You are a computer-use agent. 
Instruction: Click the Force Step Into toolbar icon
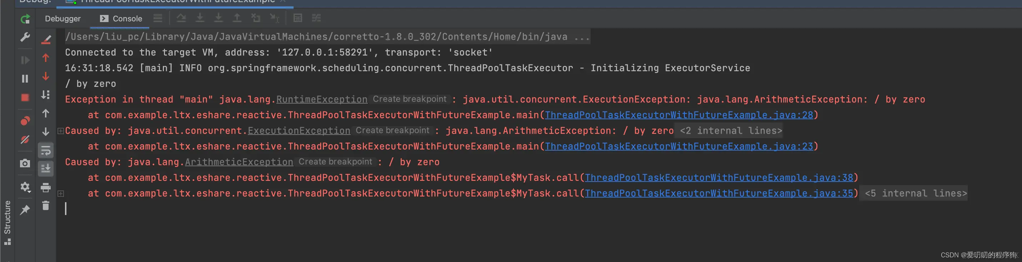pos(219,18)
